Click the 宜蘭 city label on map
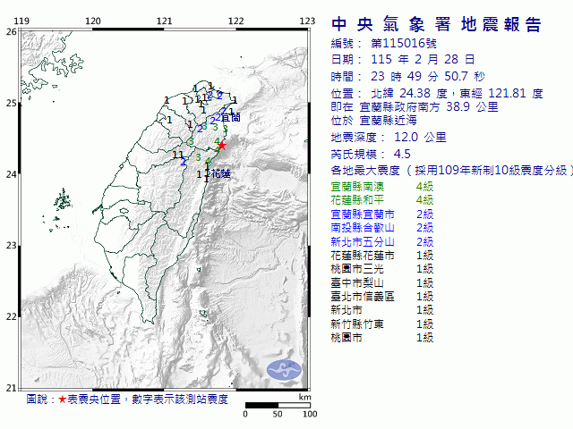This screenshot has width=573, height=429. [230, 117]
